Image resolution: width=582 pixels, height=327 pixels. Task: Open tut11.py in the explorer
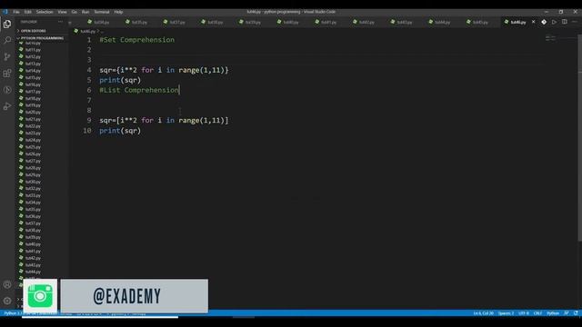(33, 50)
